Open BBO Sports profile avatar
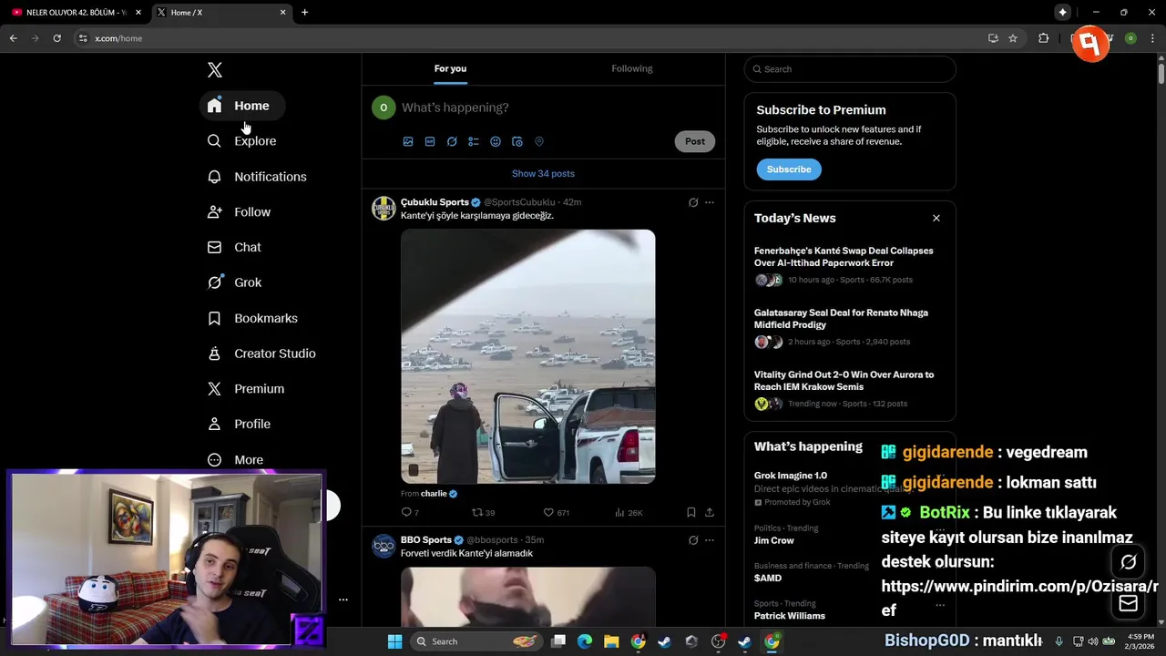1166x656 pixels. (384, 546)
